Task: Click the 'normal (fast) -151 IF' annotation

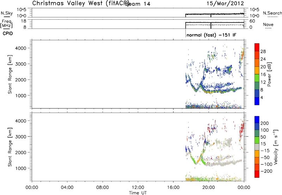Action: click(211, 35)
